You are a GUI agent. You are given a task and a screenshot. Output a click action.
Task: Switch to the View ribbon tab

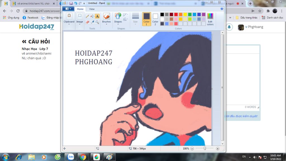click(x=92, y=9)
